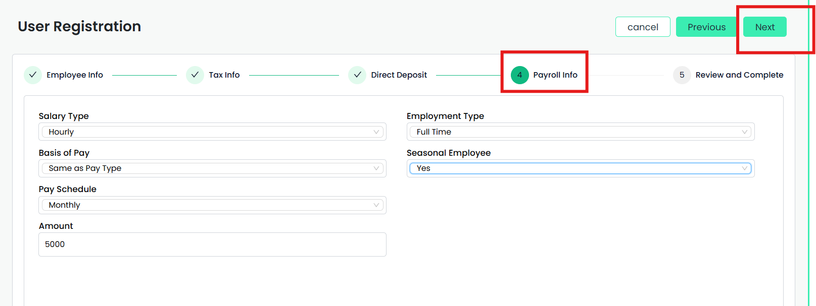
Task: Select the Tax Info checkmark step icon
Action: pyautogui.click(x=195, y=75)
